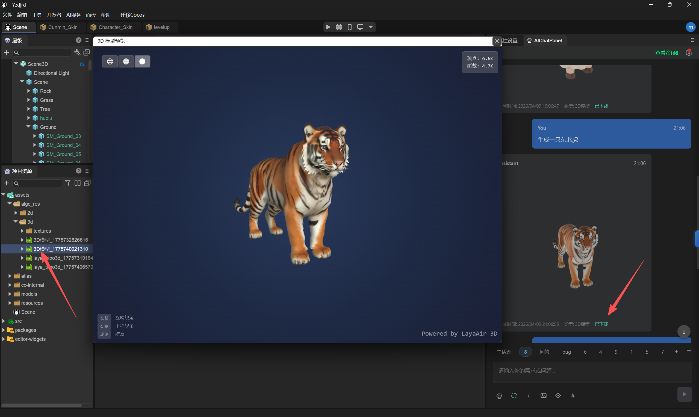This screenshot has height=417, width=699.
Task: Toggle the two-column asset layout icon
Action: (78, 183)
